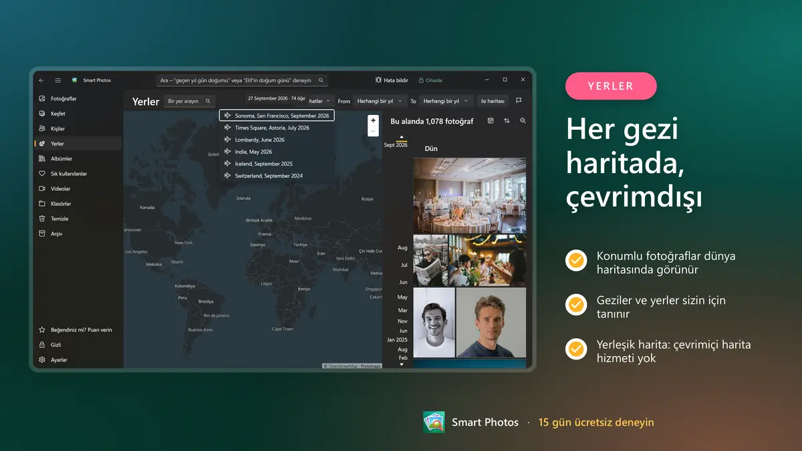Open Sık kullanılanlar favorites
Viewport: 802px width, 451px height.
coord(78,174)
